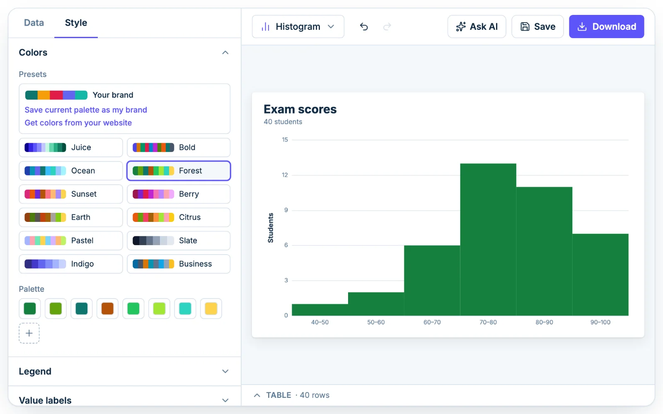
Task: Click Save current palette as my brand
Action: click(x=86, y=110)
